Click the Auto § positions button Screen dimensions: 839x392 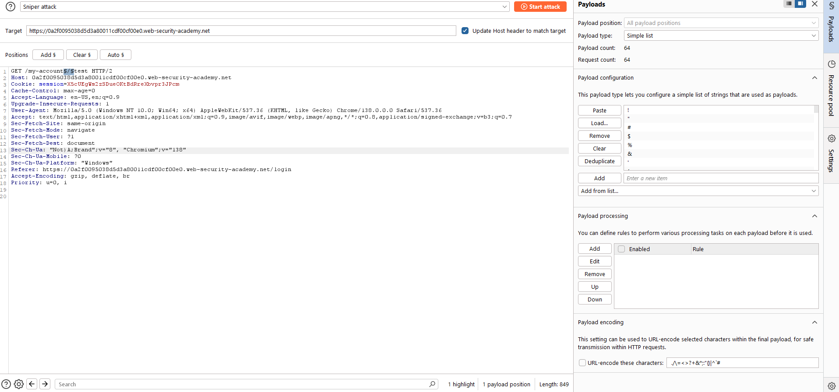pyautogui.click(x=116, y=55)
